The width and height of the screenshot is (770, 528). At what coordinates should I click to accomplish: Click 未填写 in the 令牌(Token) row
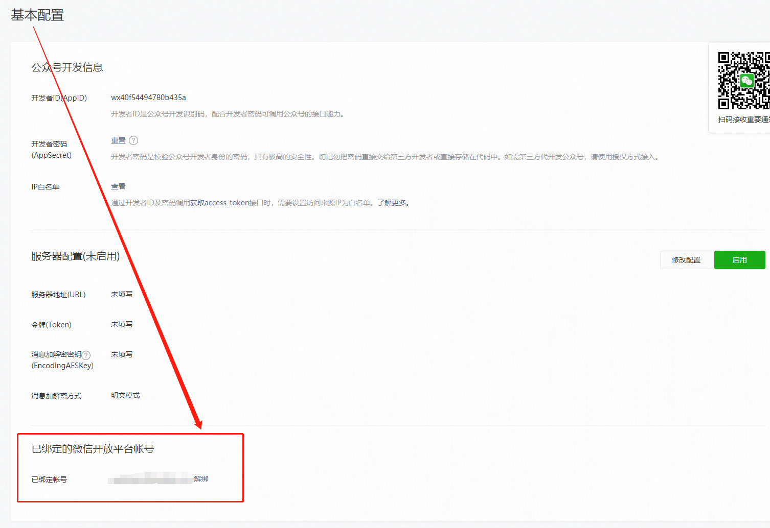pyautogui.click(x=122, y=324)
